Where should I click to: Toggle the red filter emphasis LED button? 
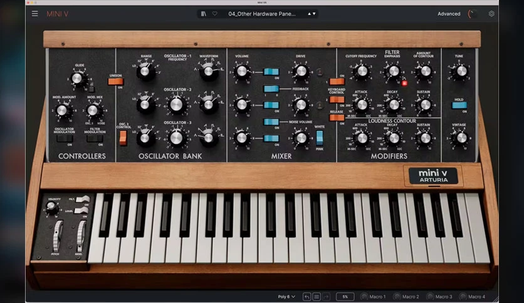pyautogui.click(x=404, y=83)
